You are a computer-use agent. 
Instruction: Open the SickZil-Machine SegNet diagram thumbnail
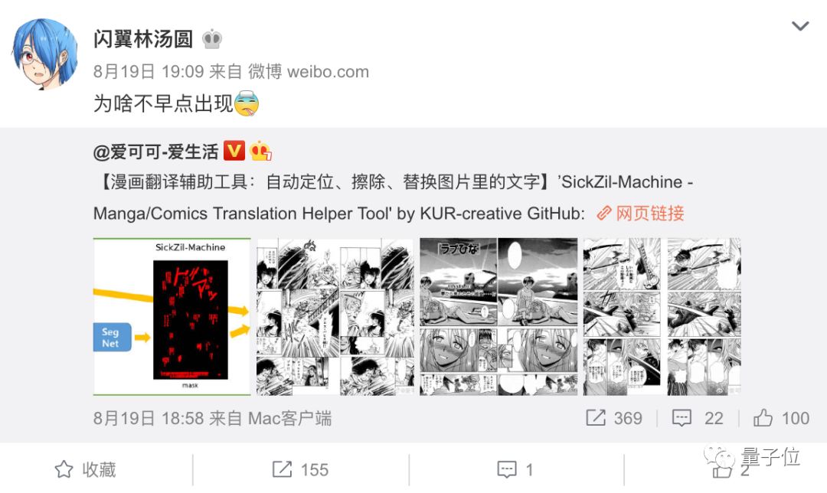coord(172,316)
